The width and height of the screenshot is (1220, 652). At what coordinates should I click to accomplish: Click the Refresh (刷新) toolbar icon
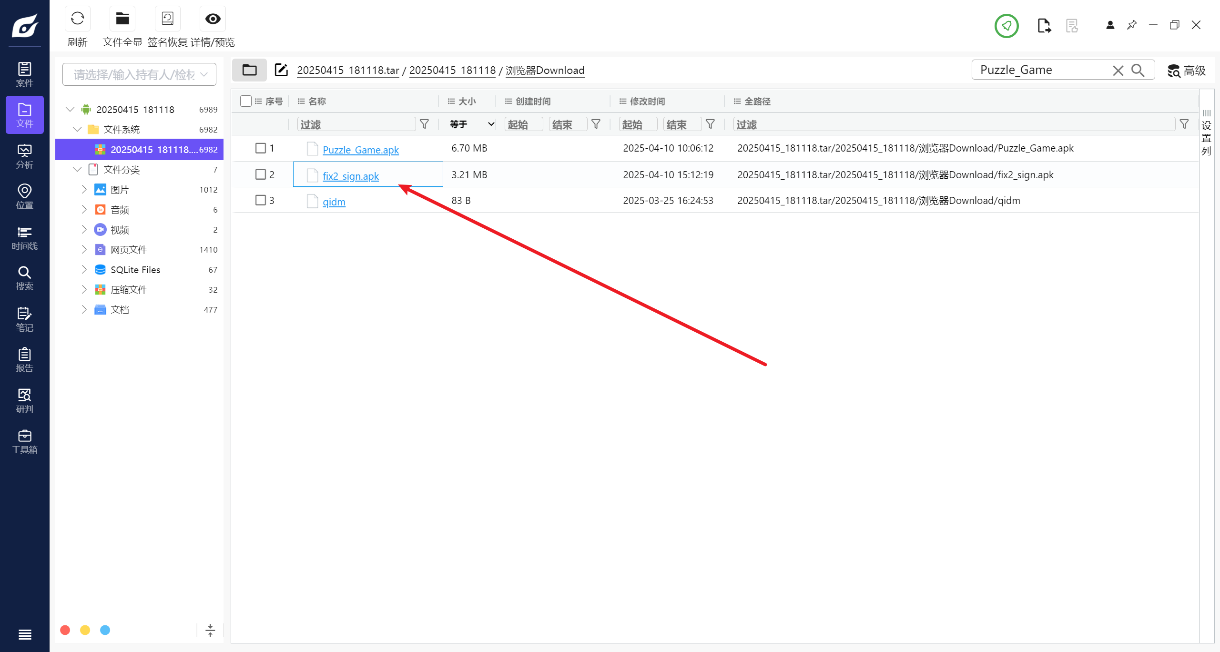click(x=77, y=19)
